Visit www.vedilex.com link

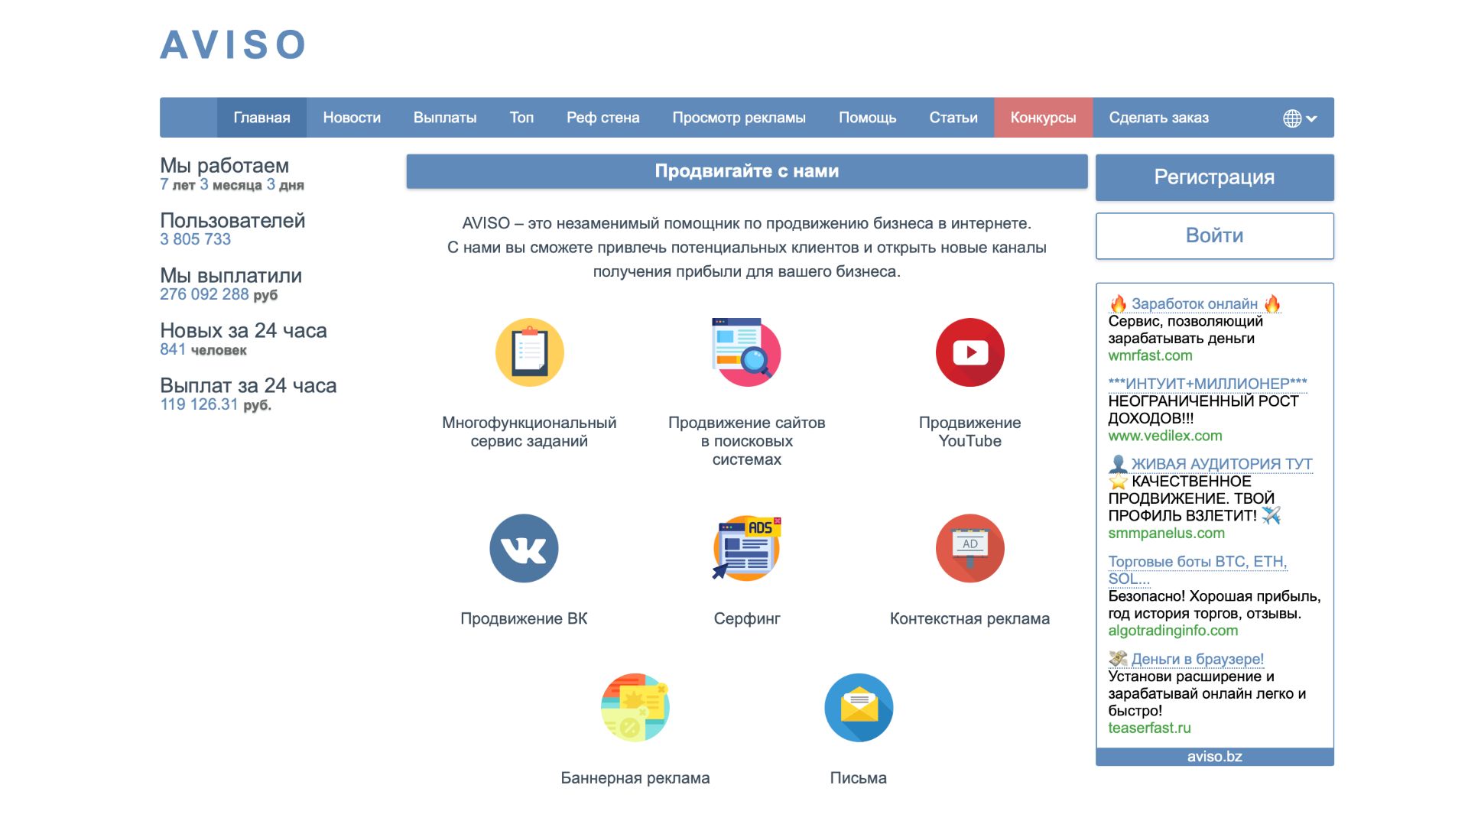click(1165, 436)
